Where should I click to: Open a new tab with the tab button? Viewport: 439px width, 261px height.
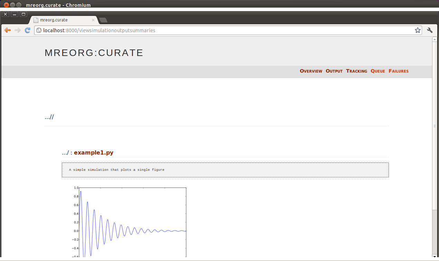click(x=103, y=20)
